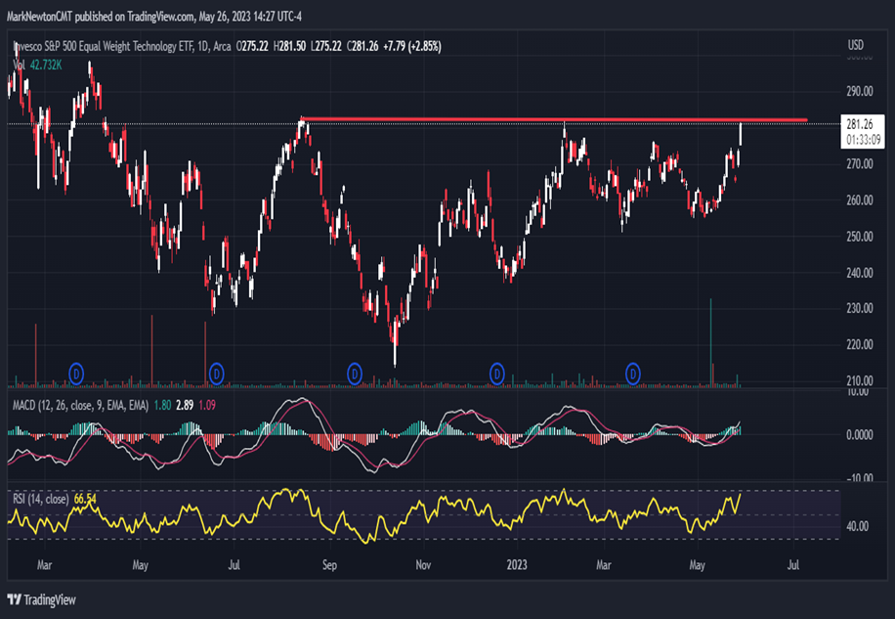Open the dividend marker near late March 2023
This screenshot has width=895, height=619.
coord(632,375)
